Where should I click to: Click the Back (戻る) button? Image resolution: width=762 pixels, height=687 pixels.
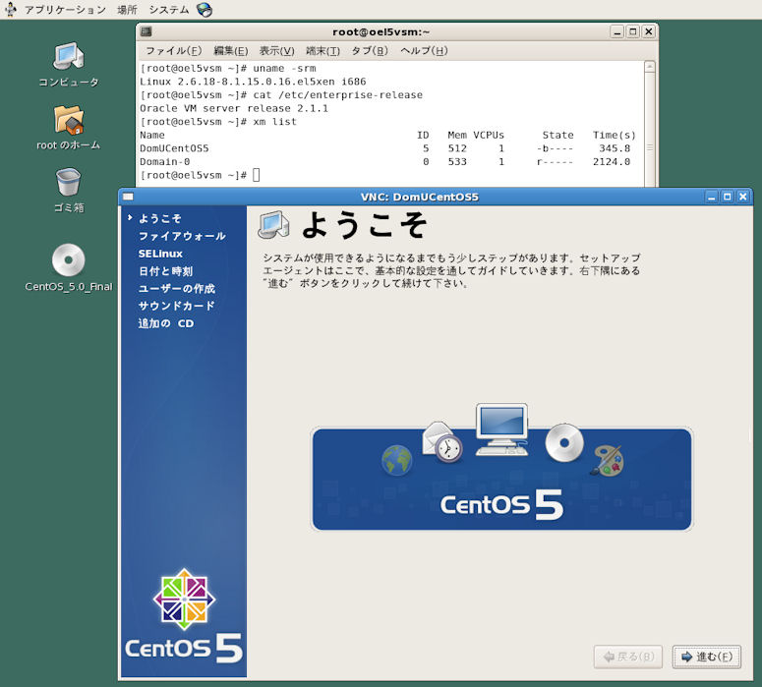pos(628,657)
